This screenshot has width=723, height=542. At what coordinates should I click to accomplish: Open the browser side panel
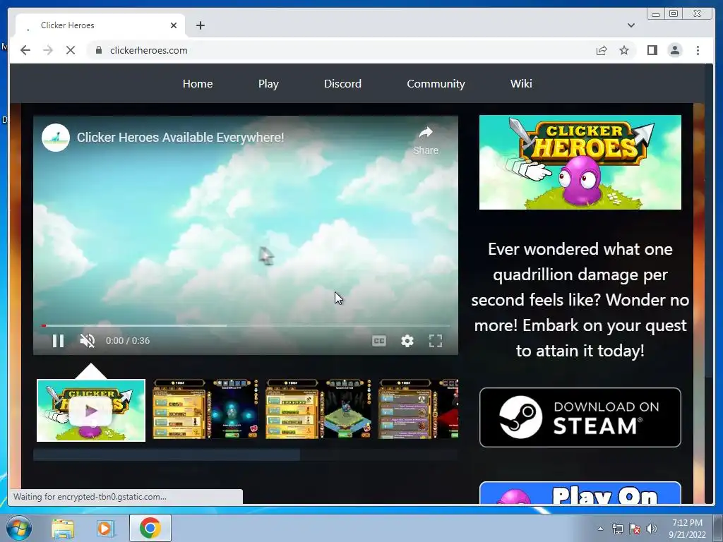(x=652, y=50)
